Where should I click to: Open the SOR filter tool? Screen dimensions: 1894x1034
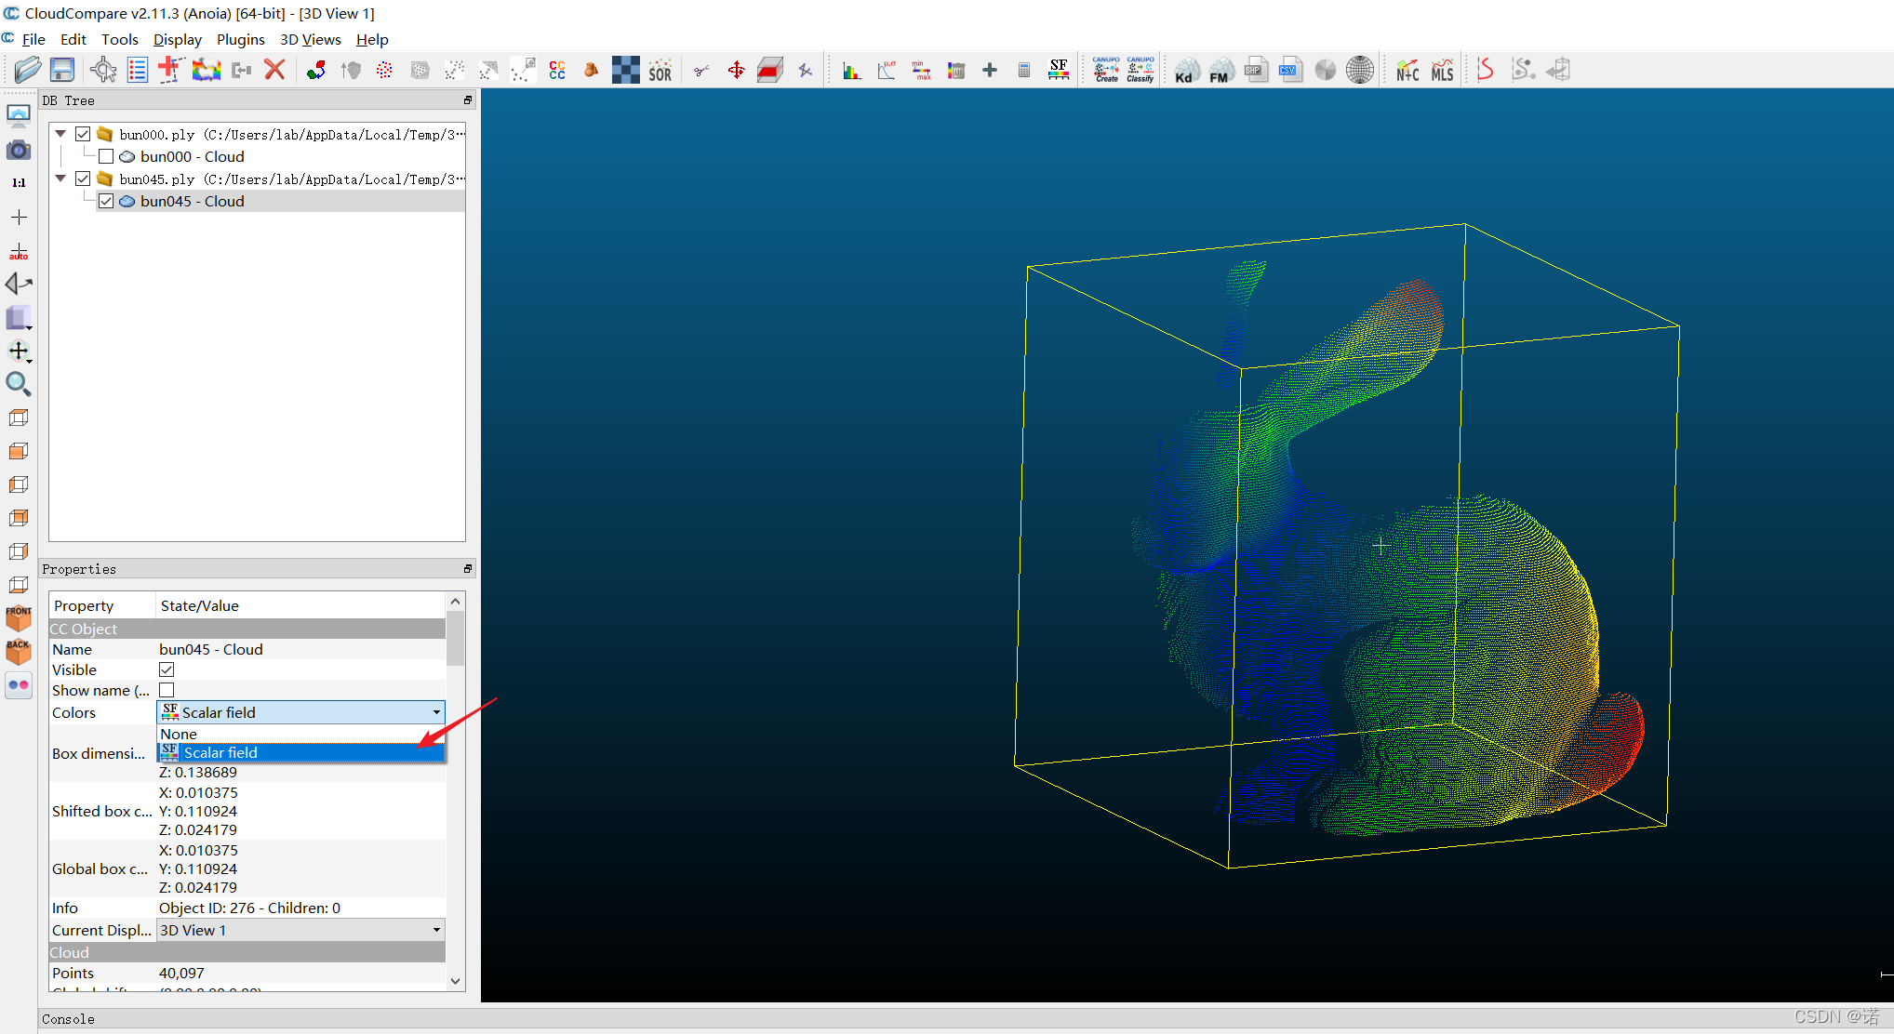click(x=660, y=71)
